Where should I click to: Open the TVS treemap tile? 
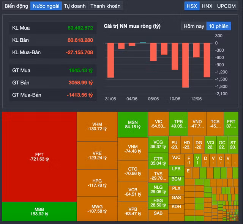tap(158, 176)
